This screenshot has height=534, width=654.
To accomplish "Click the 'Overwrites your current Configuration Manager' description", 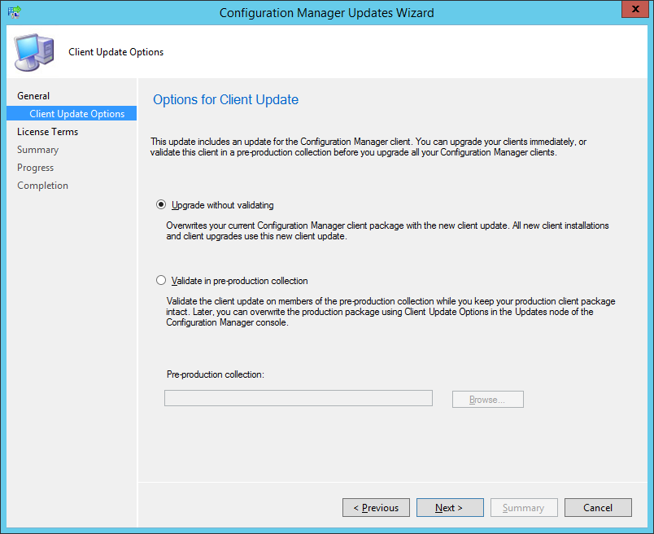I will (x=387, y=231).
